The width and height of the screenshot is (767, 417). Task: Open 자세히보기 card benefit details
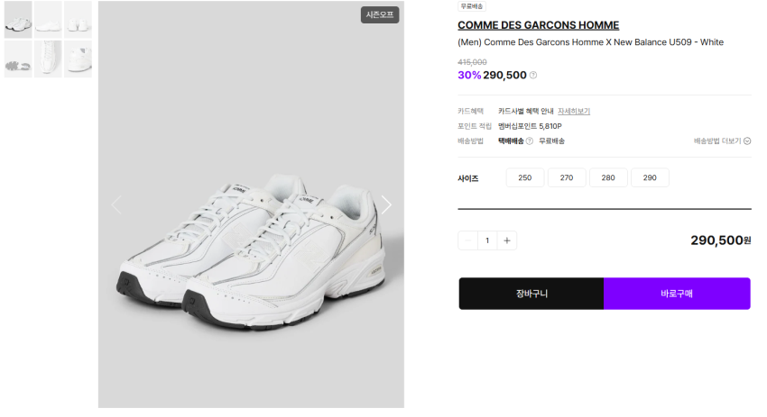pyautogui.click(x=574, y=112)
